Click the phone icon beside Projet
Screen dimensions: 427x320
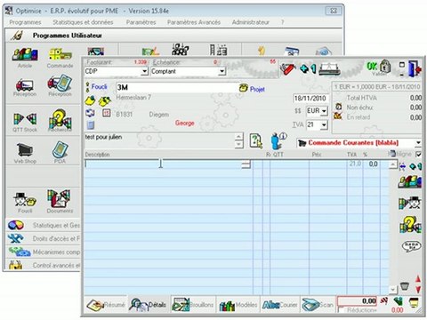tap(244, 88)
